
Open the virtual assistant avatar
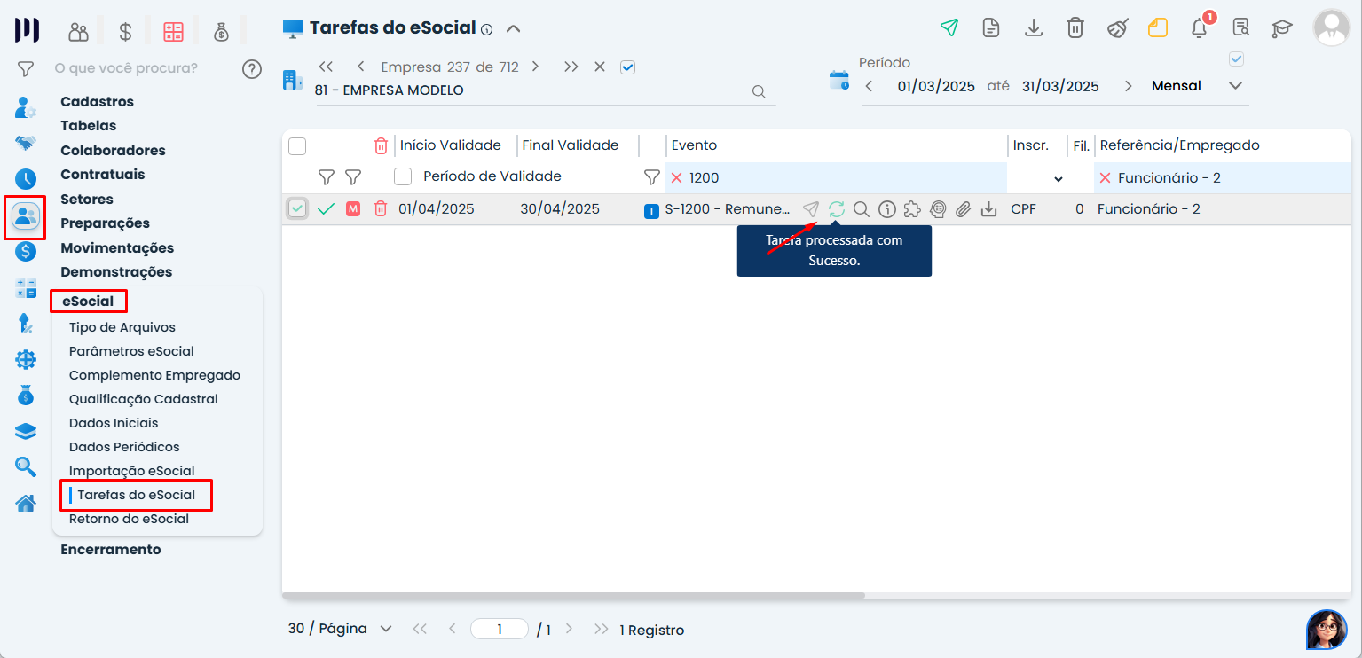click(x=1327, y=630)
